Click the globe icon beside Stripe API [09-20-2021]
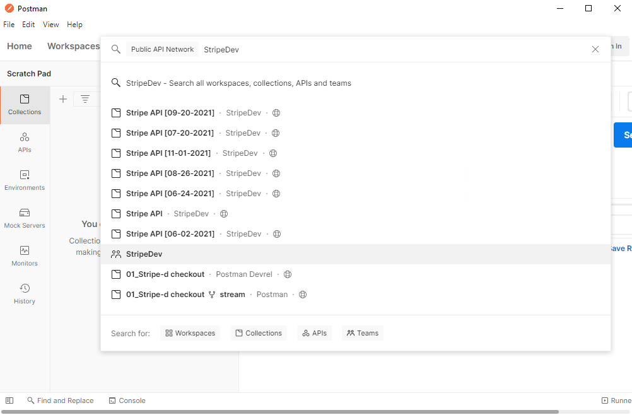The width and height of the screenshot is (632, 415). [276, 112]
